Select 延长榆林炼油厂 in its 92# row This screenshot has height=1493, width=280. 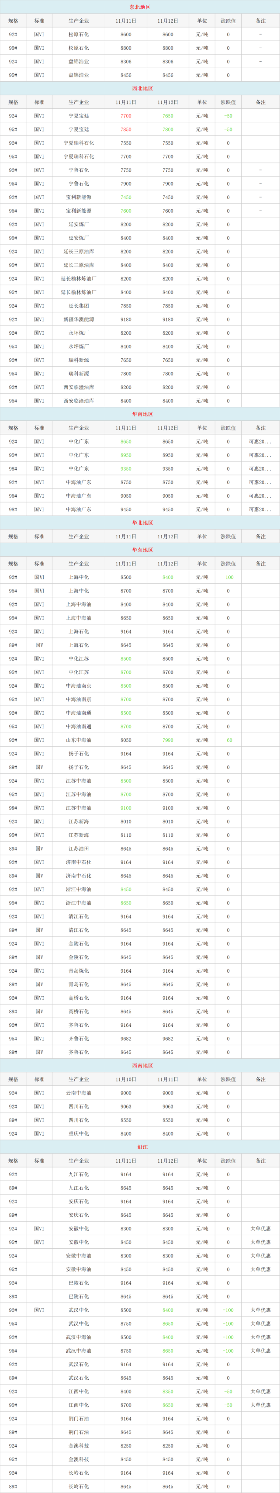click(79, 279)
